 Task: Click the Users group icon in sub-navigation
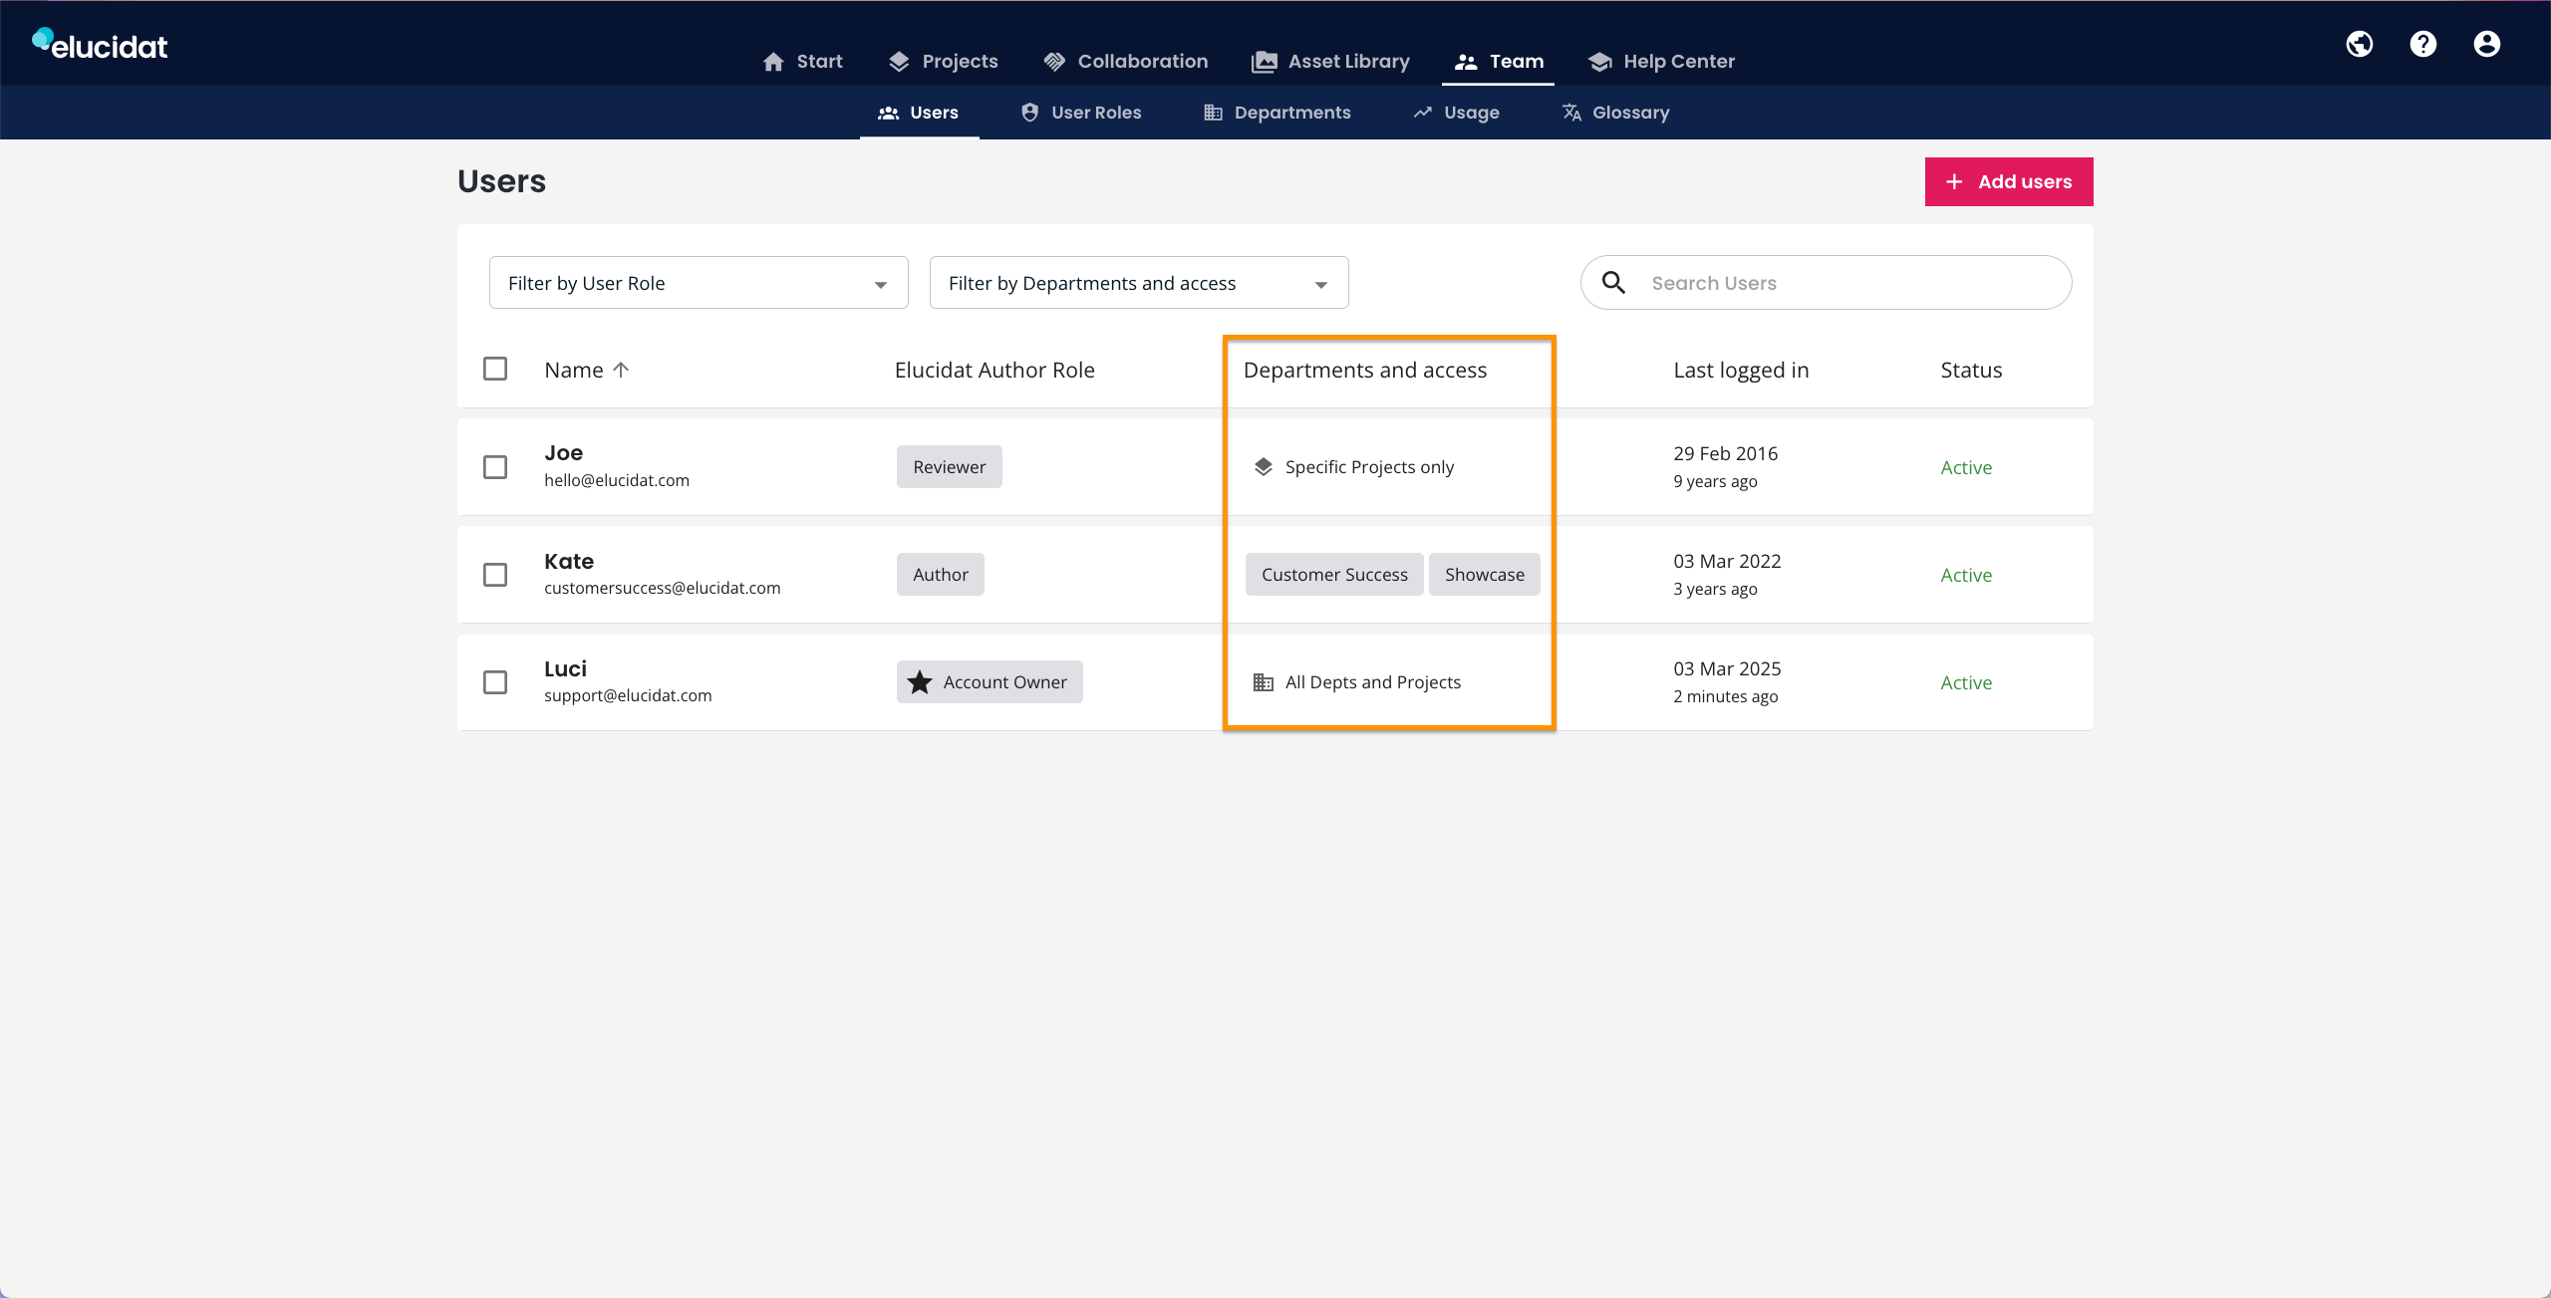click(888, 113)
